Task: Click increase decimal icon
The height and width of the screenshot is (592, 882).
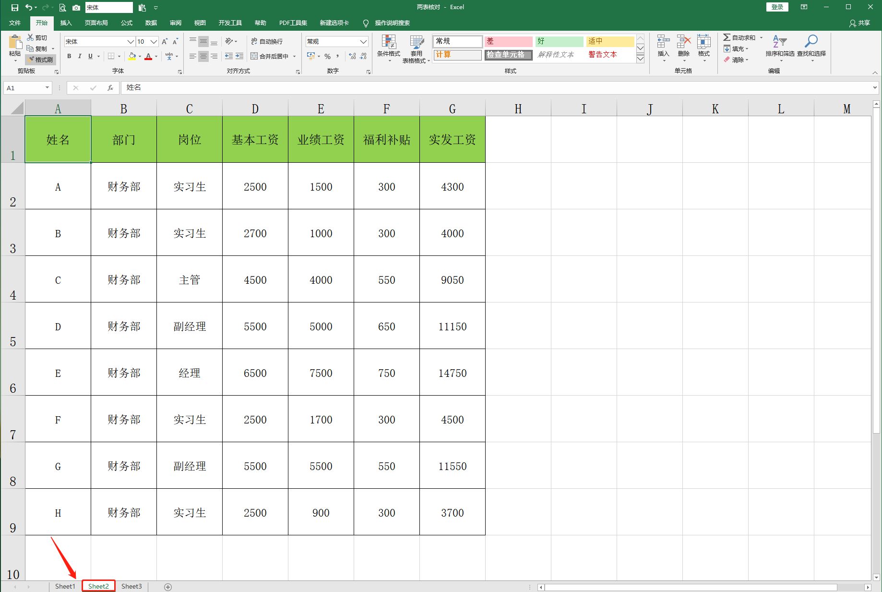Action: pos(353,56)
